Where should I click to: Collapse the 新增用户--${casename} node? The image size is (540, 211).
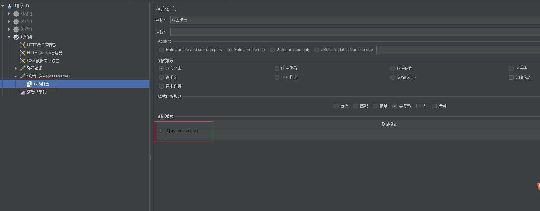(x=16, y=76)
